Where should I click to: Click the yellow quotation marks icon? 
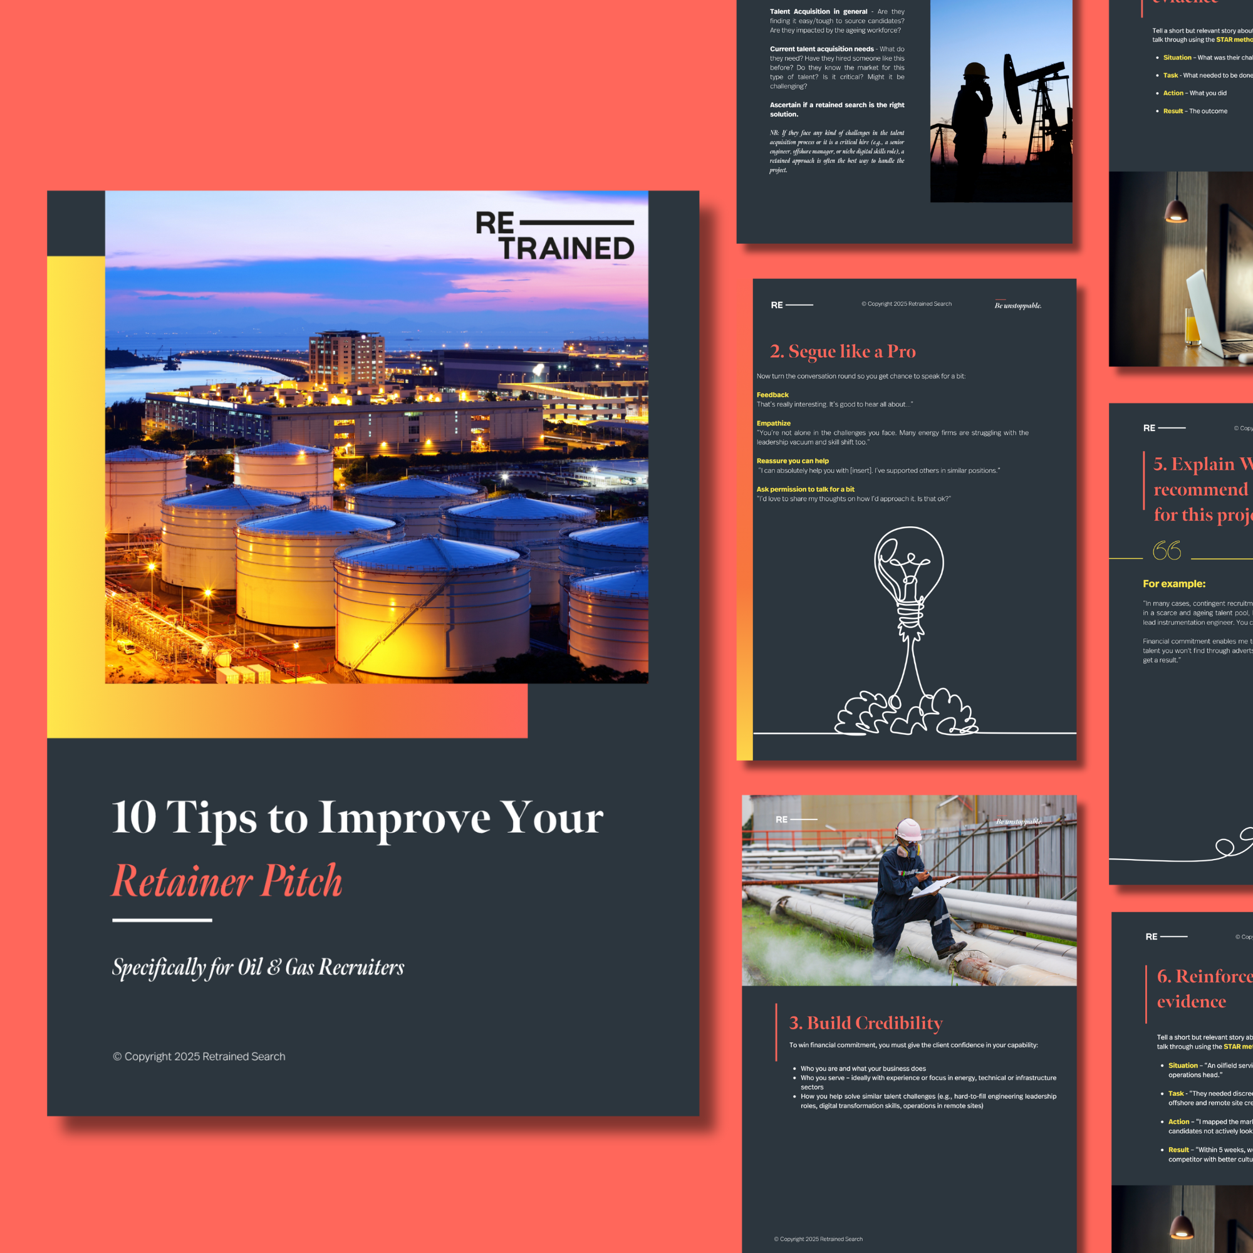(x=1166, y=551)
